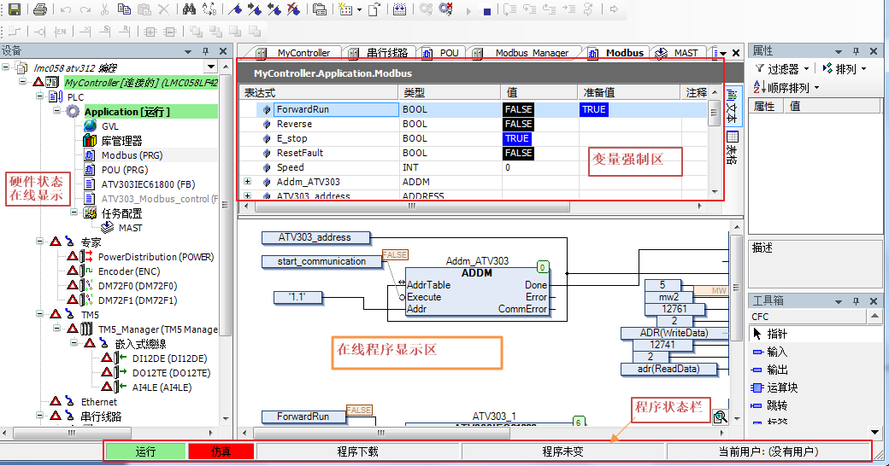Click the blue Stop square icon
This screenshot has width=889, height=466.
486,10
